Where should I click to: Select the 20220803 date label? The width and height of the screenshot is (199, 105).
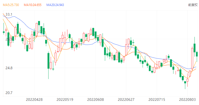(187, 100)
